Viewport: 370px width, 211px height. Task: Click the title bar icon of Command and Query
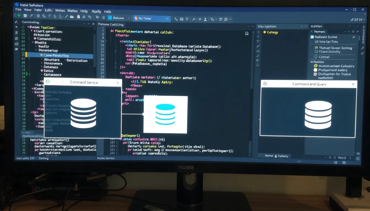point(265,84)
